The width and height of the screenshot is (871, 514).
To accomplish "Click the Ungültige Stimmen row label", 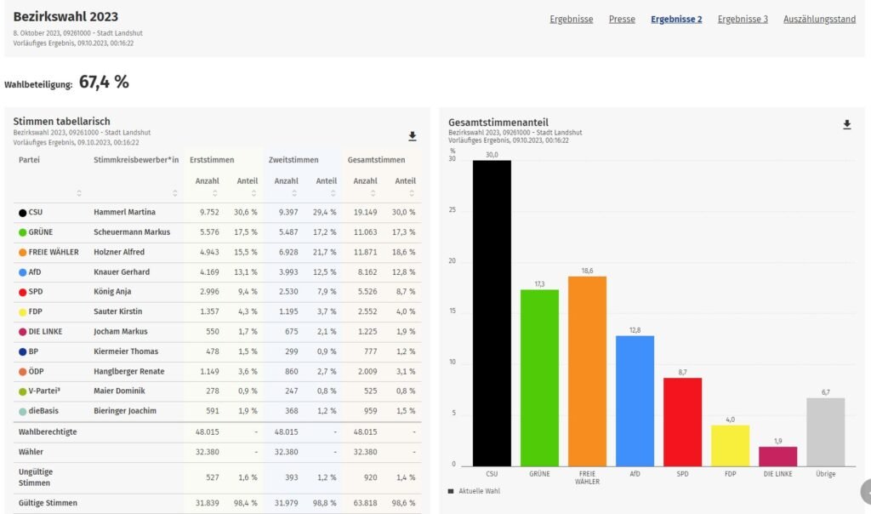I will tap(36, 477).
